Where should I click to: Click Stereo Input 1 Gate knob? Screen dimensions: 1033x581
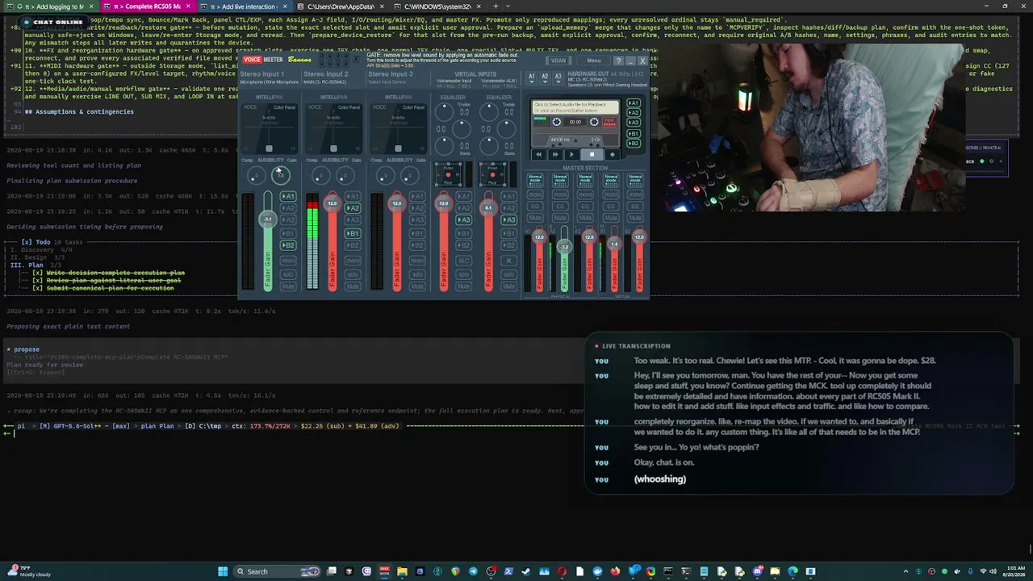[x=281, y=175]
